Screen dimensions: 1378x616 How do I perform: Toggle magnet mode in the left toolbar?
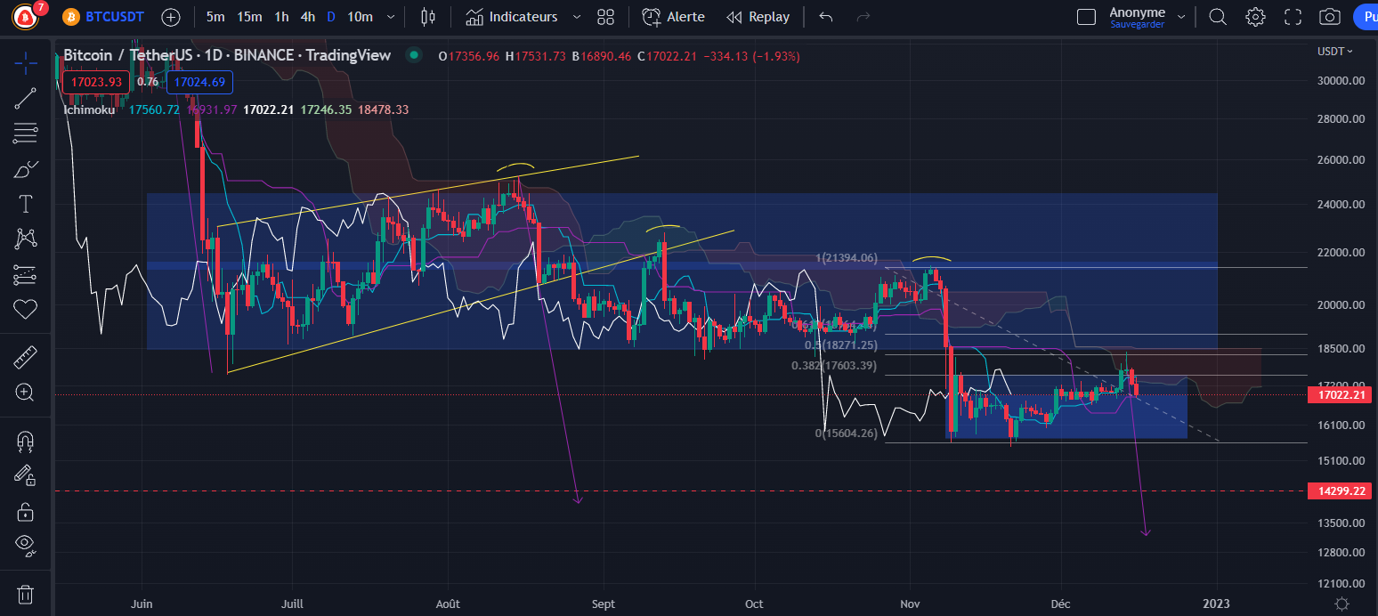click(25, 441)
